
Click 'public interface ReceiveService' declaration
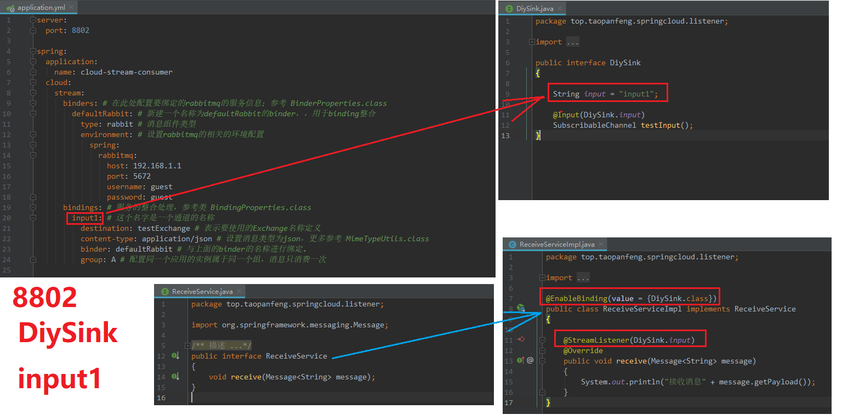pos(259,356)
